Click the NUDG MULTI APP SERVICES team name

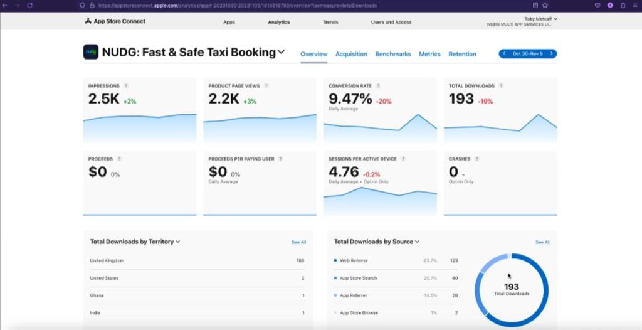[x=519, y=24]
